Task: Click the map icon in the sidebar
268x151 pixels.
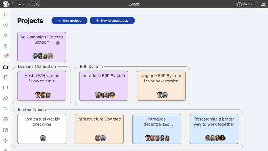Action: 5,15
